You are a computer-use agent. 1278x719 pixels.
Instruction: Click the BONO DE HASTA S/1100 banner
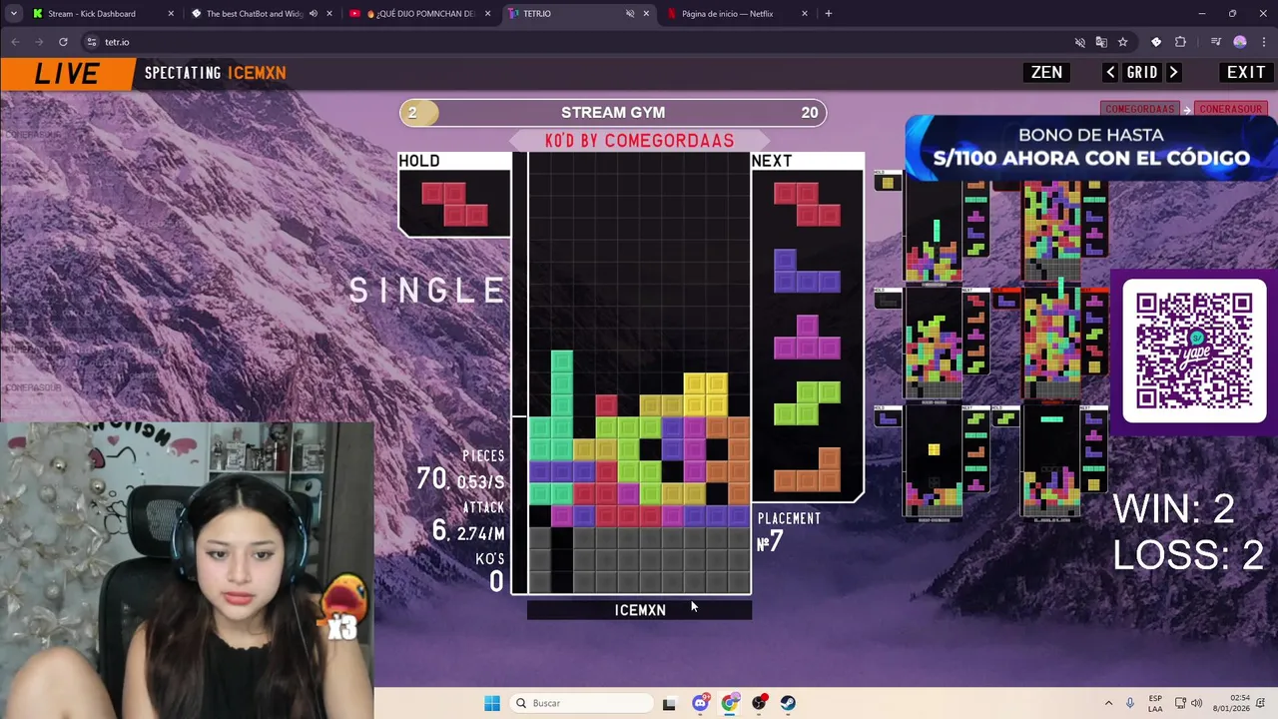click(x=1091, y=147)
